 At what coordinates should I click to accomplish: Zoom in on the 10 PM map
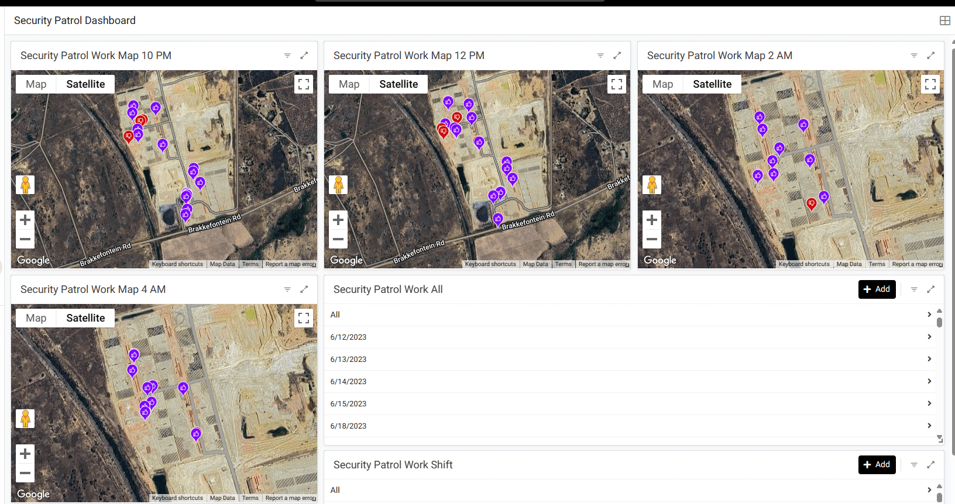pos(25,220)
